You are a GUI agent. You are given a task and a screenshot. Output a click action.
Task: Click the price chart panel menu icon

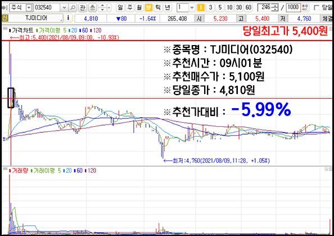point(5,29)
